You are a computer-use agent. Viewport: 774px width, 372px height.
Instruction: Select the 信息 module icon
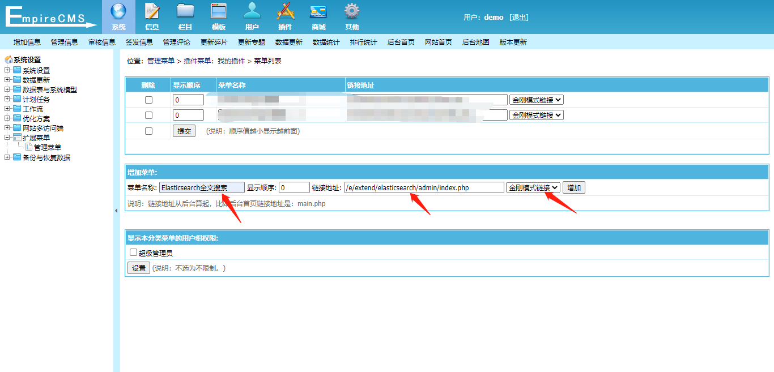(x=151, y=15)
